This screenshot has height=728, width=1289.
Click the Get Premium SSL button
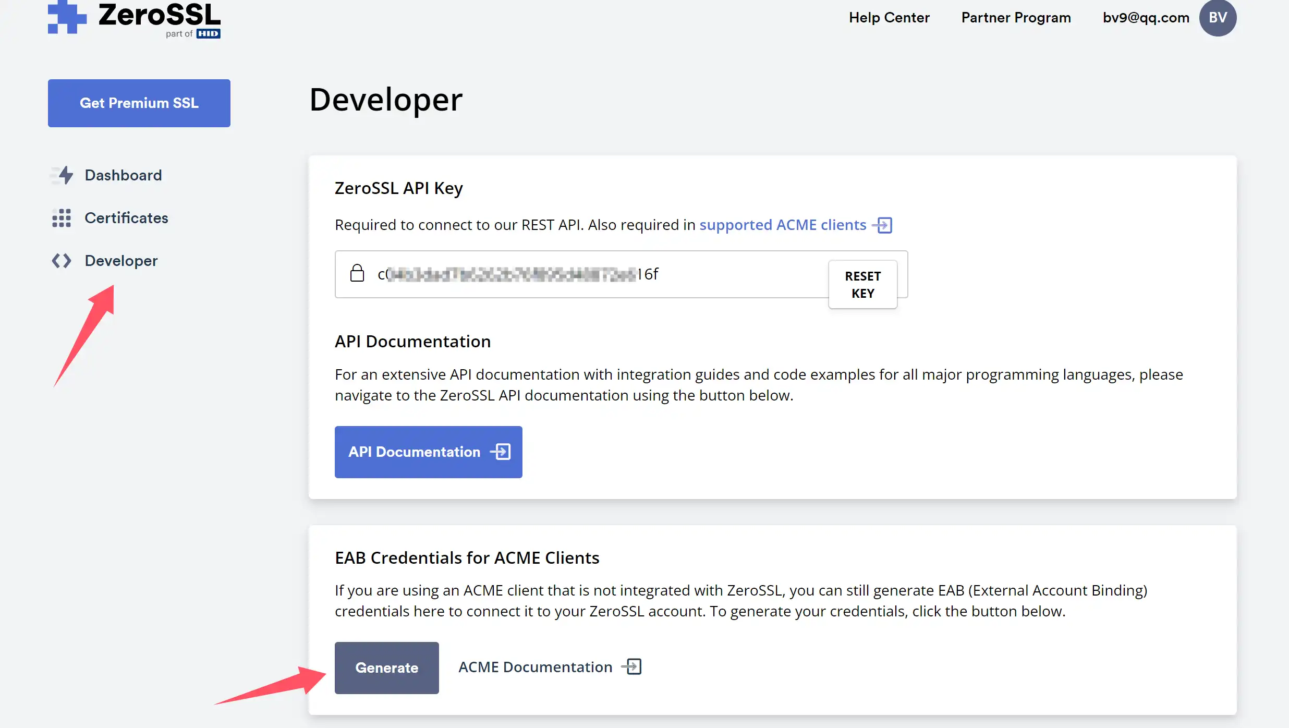pyautogui.click(x=139, y=103)
